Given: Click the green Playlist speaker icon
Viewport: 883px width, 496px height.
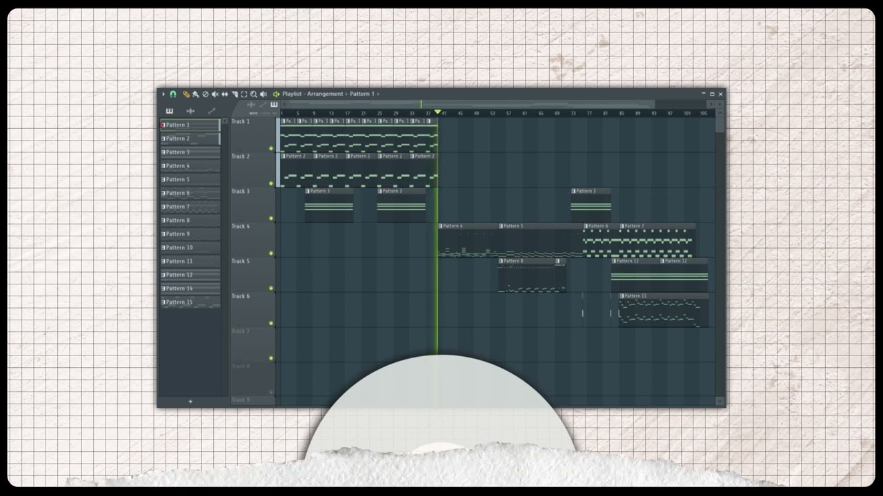Looking at the screenshot, I should [276, 94].
